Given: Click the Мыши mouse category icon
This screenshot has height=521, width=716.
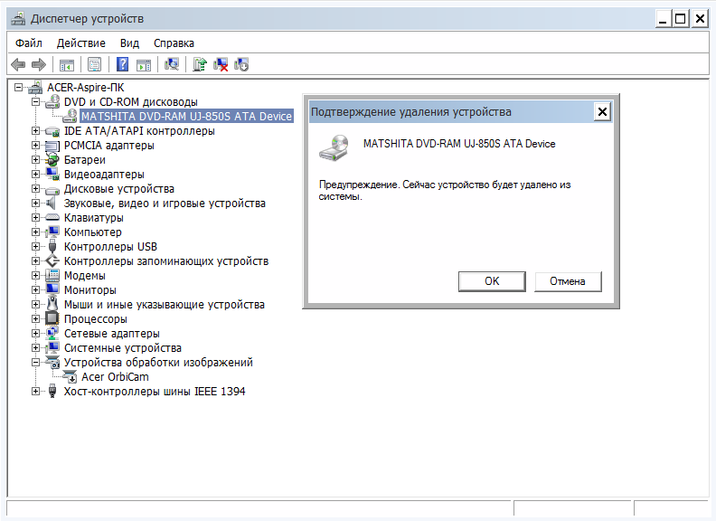Looking at the screenshot, I should click(52, 304).
